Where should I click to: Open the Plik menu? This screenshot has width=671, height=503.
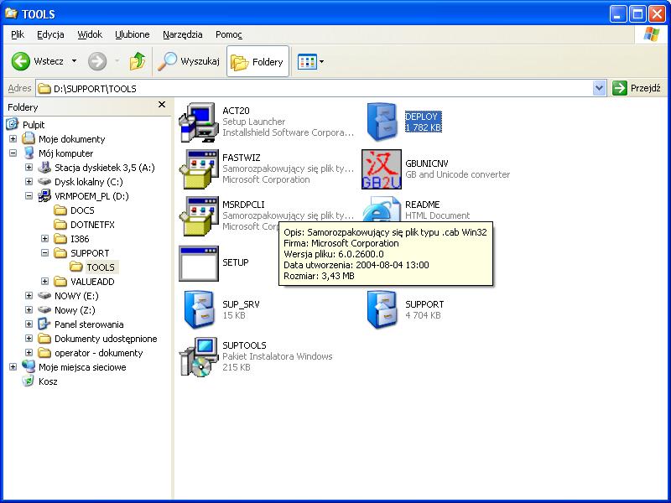point(18,34)
